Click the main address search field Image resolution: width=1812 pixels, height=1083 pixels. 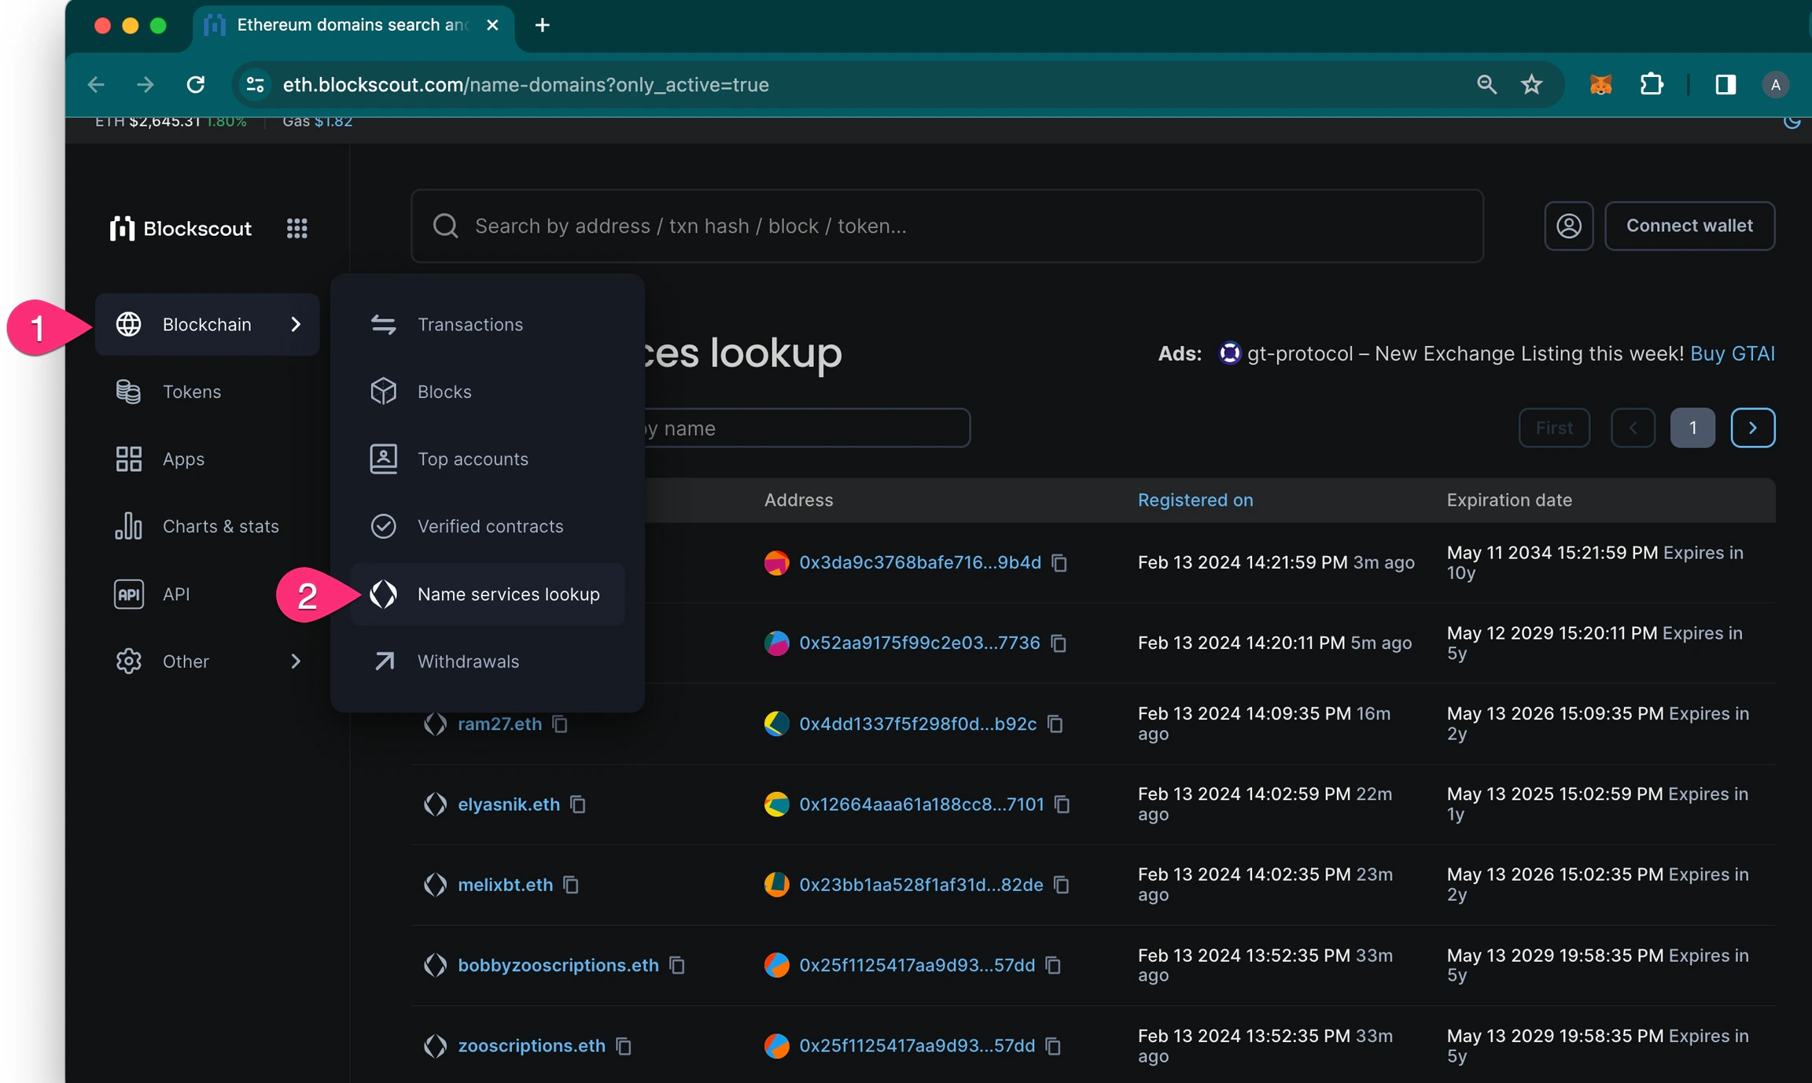[x=947, y=226]
